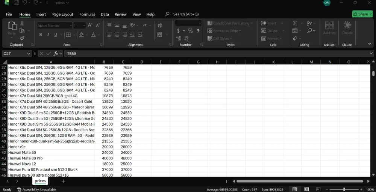Click the Paste clipboard icon

[12, 26]
